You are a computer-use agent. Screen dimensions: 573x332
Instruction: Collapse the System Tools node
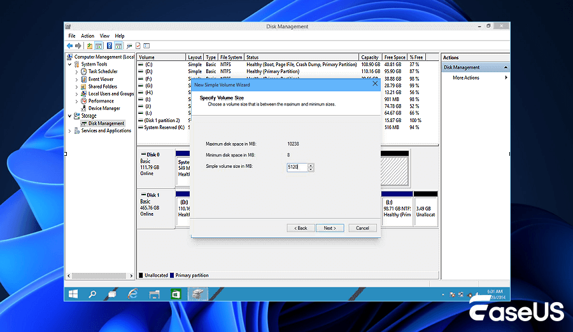(70, 64)
